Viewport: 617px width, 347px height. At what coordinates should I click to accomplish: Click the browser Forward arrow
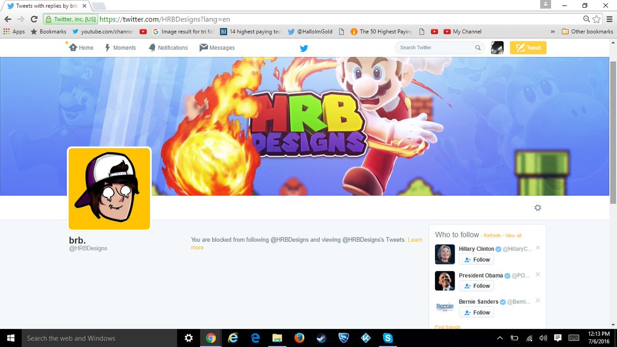(x=21, y=19)
